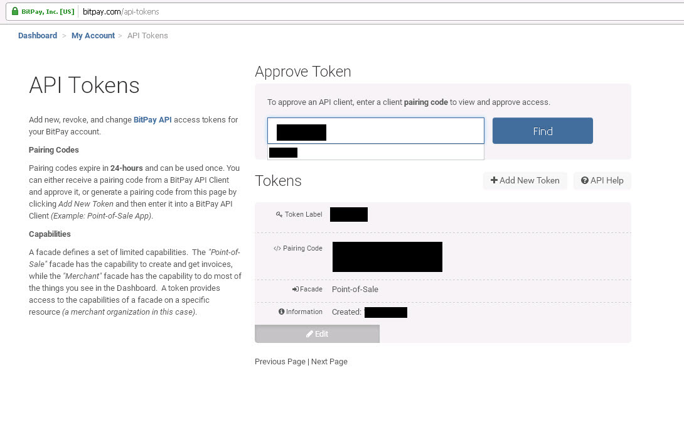This screenshot has width=684, height=429.
Task: Click the API Tokens page title
Action: (84, 85)
